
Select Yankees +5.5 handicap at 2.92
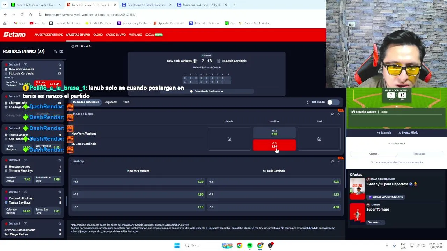(x=274, y=132)
